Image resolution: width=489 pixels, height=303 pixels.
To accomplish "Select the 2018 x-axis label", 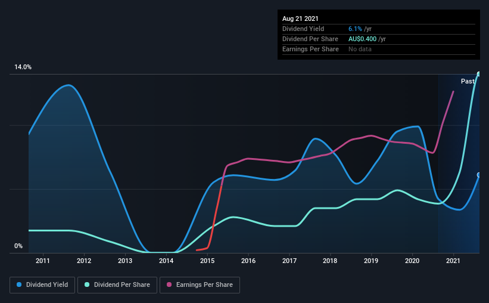I will click(330, 261).
